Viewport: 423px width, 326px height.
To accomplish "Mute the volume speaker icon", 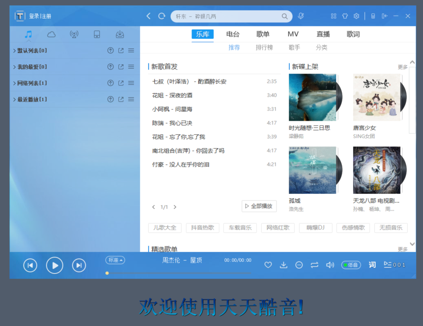I will (330, 265).
